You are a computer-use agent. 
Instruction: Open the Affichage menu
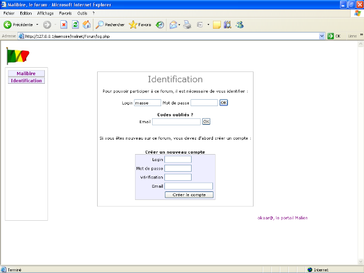(45, 13)
